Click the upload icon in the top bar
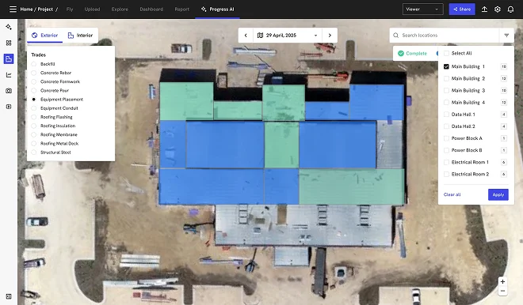The image size is (523, 305). tap(484, 9)
